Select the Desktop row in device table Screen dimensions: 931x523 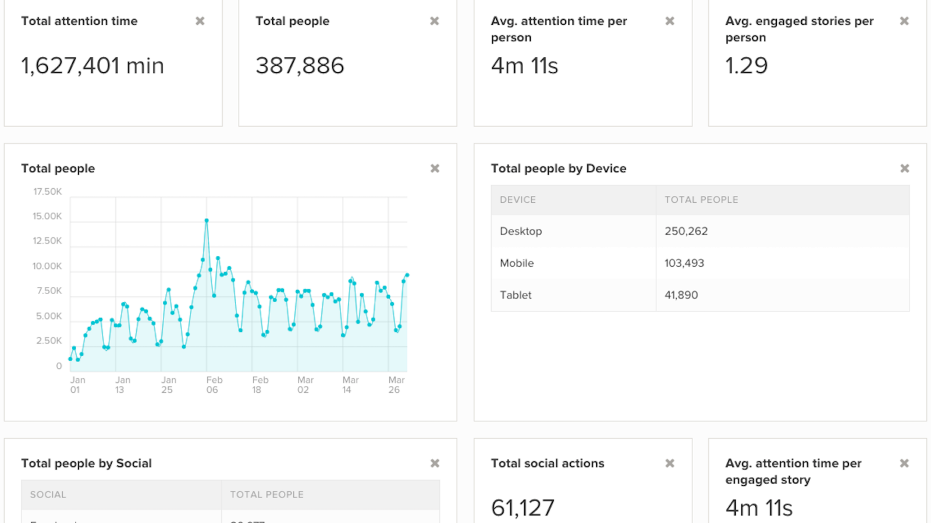pyautogui.click(x=700, y=231)
